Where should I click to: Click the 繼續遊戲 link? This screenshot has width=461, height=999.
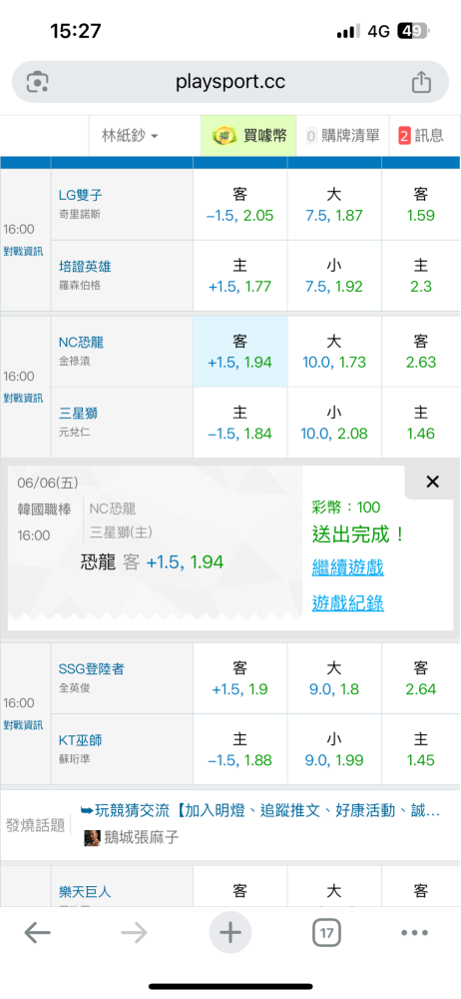point(347,567)
